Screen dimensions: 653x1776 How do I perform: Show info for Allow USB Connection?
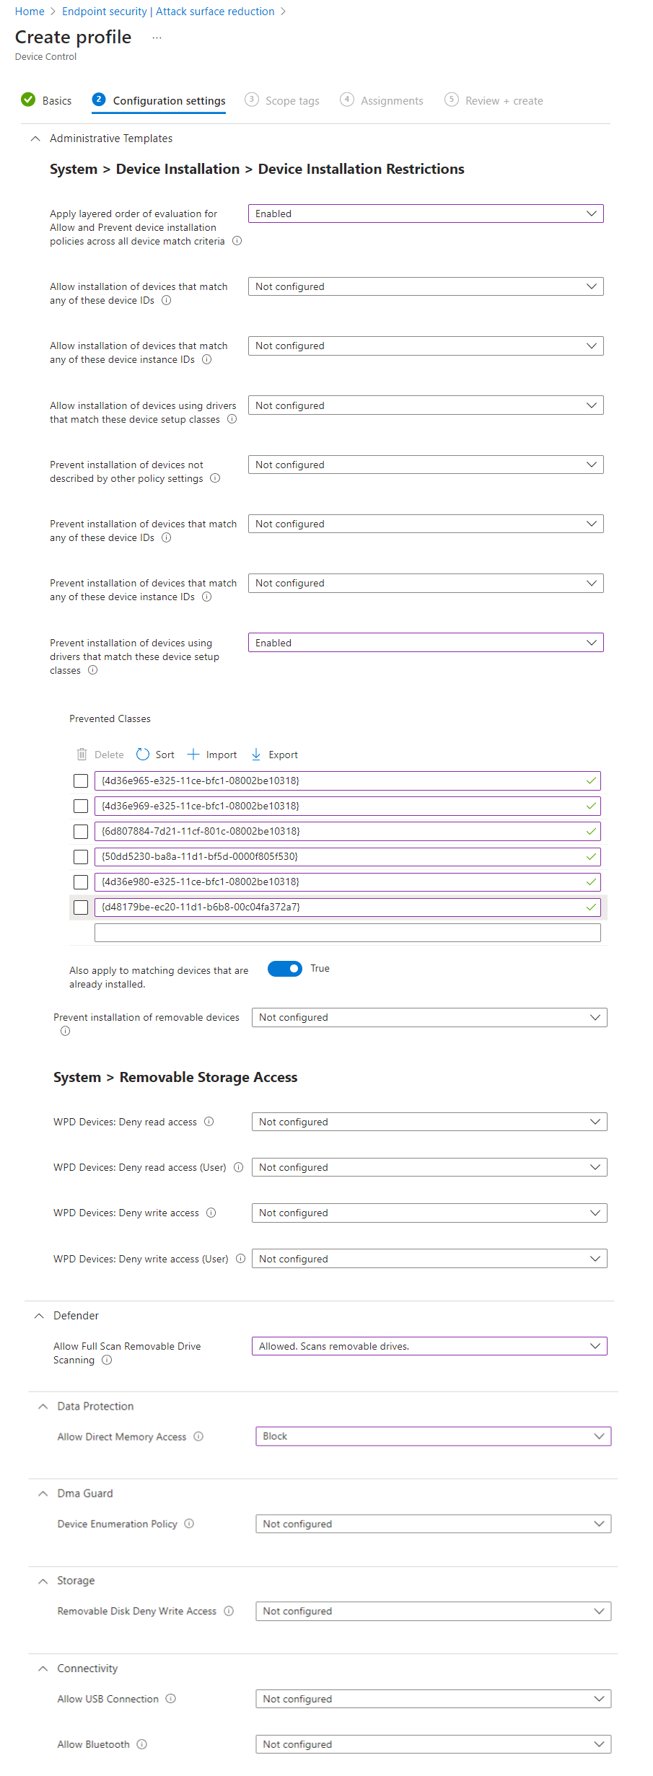pyautogui.click(x=171, y=1699)
